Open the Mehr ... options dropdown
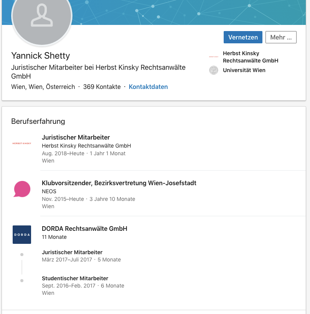 (x=281, y=37)
